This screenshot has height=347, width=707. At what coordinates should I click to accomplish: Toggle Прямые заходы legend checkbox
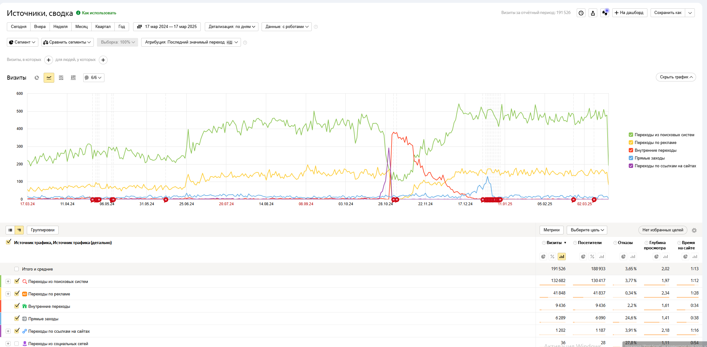631,158
